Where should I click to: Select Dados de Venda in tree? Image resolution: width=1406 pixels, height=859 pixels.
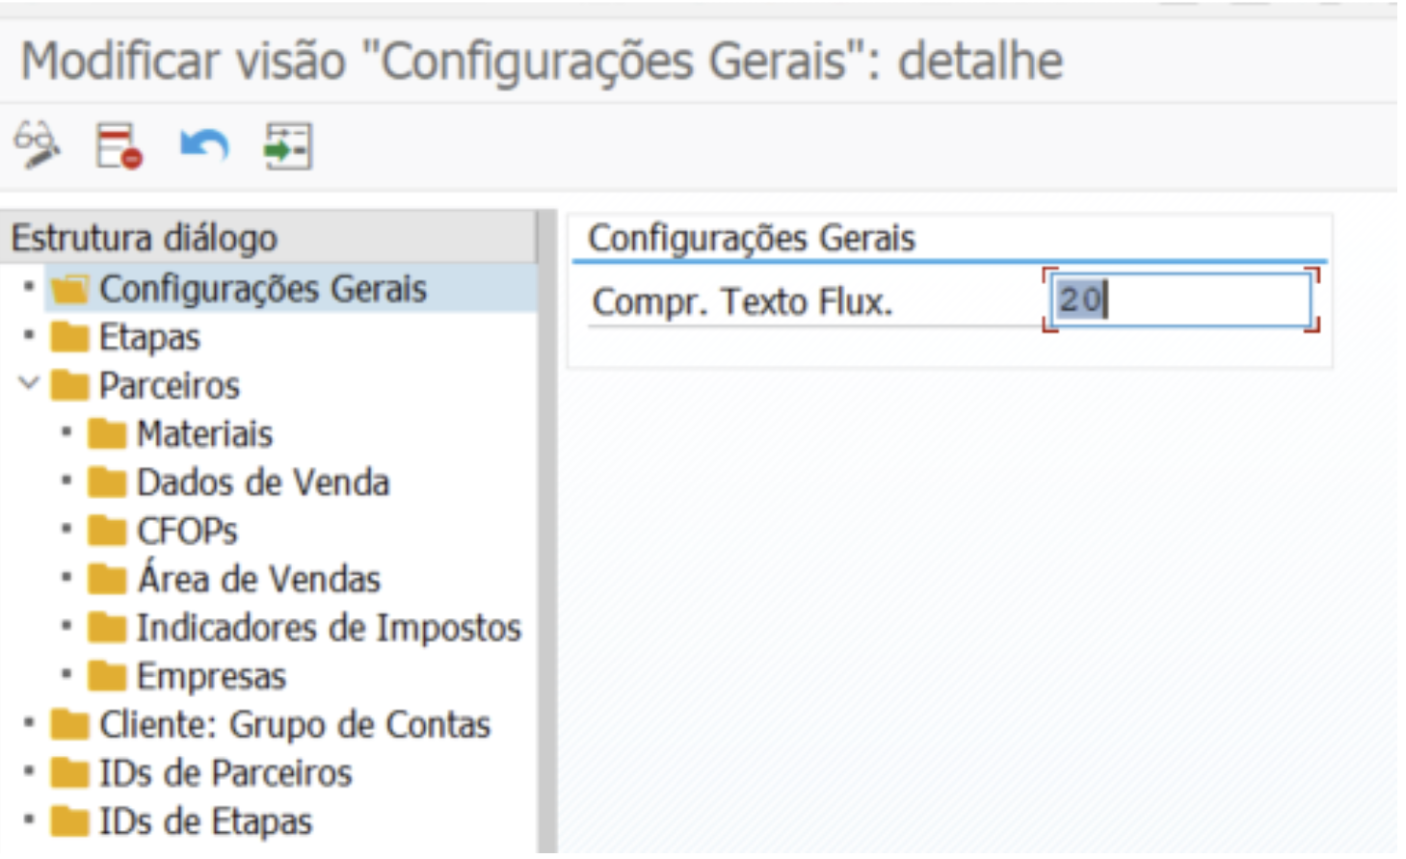click(262, 482)
